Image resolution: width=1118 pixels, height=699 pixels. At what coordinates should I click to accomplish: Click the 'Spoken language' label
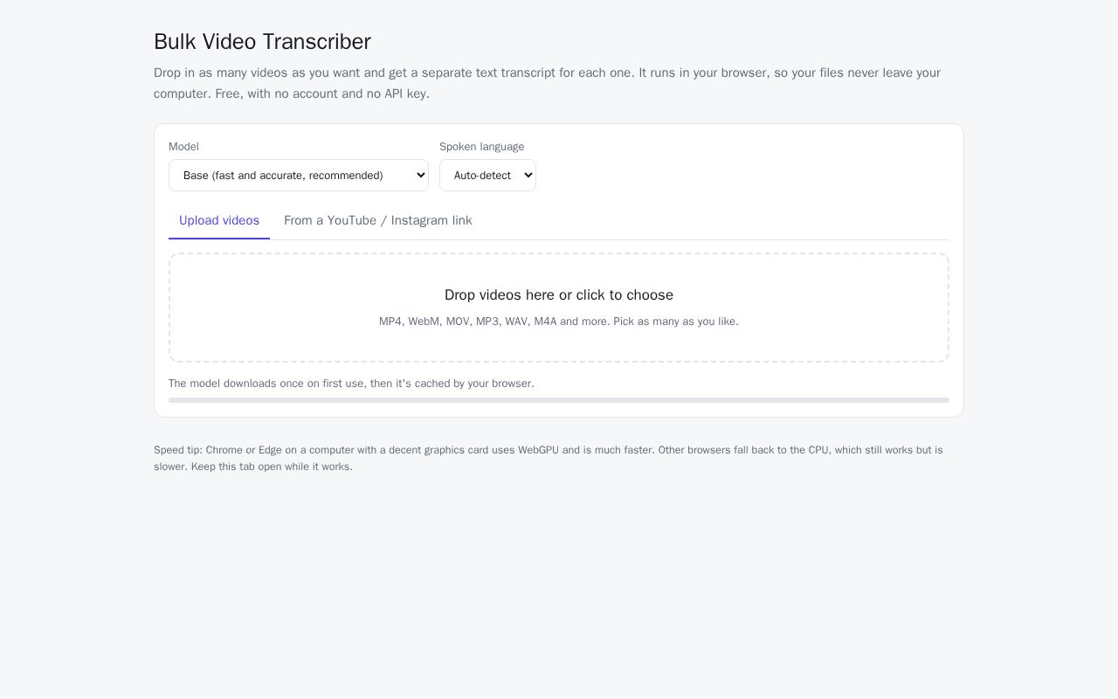tap(482, 147)
